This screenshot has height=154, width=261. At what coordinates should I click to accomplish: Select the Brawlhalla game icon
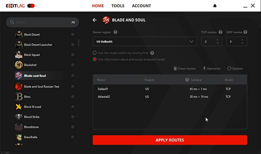(19, 137)
